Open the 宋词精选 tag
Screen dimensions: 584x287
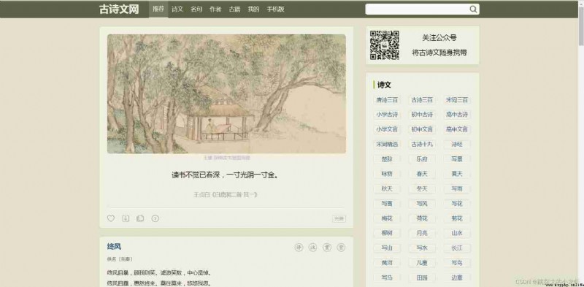(x=387, y=145)
